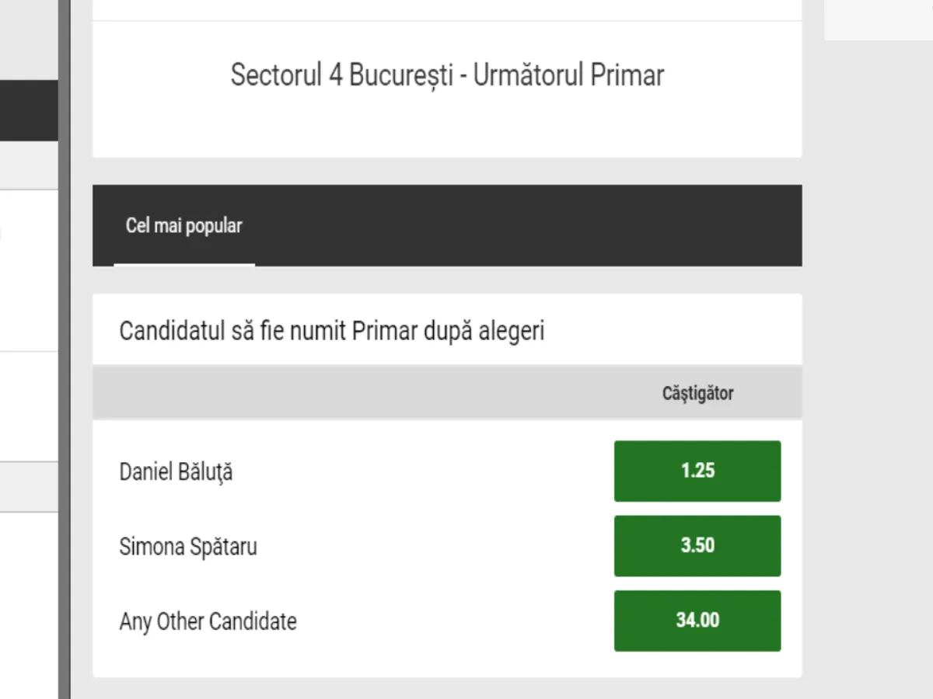Click the Any Other Candidate label
This screenshot has height=699, width=933.
[x=208, y=621]
